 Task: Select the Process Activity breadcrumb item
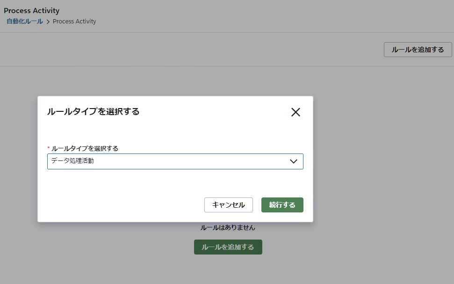click(74, 22)
